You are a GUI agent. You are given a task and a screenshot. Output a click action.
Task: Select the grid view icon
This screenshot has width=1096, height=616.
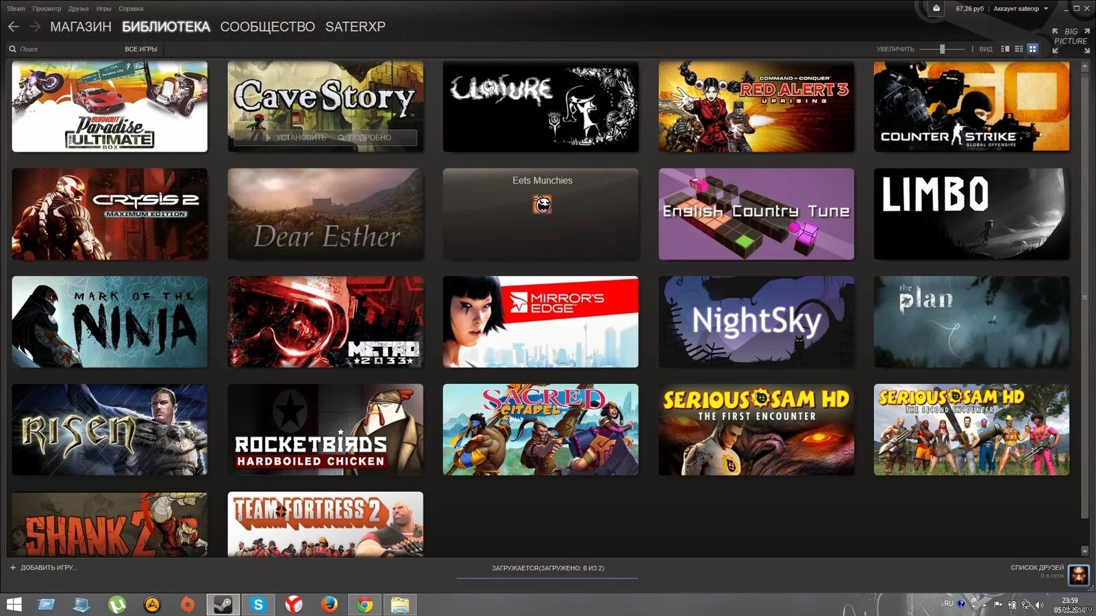click(x=1032, y=49)
